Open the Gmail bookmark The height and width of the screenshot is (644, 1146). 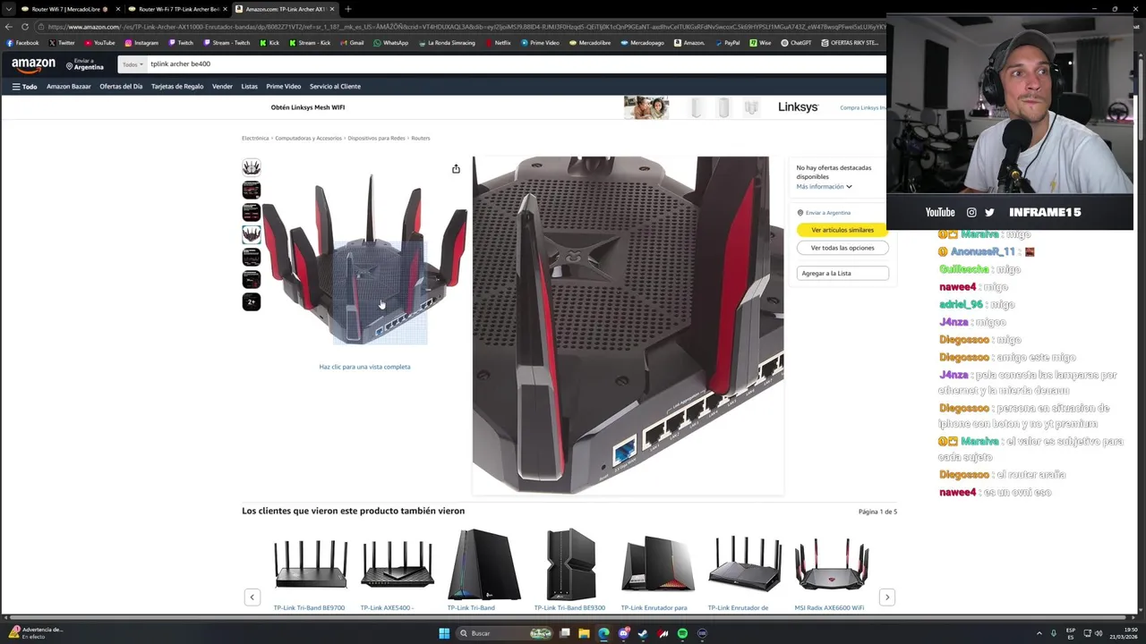click(x=352, y=42)
